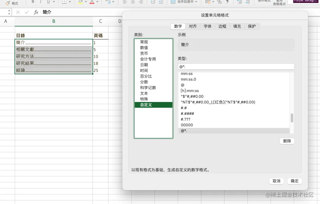Click the decrease decimal icon
Image resolution: width=320 pixels, height=204 pixels.
coord(247,2)
